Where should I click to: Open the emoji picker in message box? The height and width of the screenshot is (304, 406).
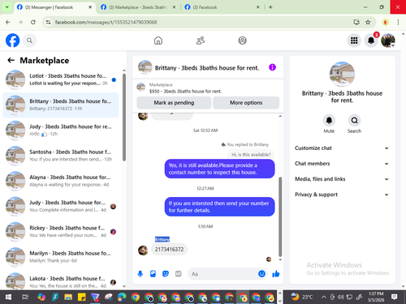click(261, 274)
